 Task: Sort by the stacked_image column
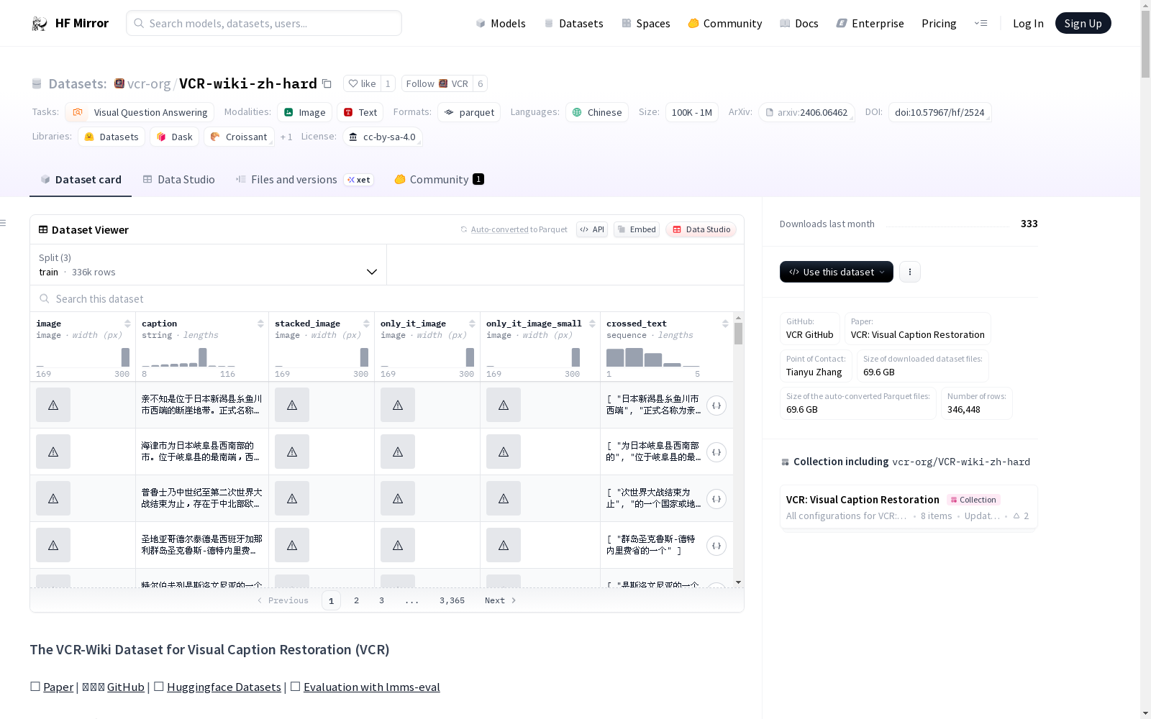point(366,324)
